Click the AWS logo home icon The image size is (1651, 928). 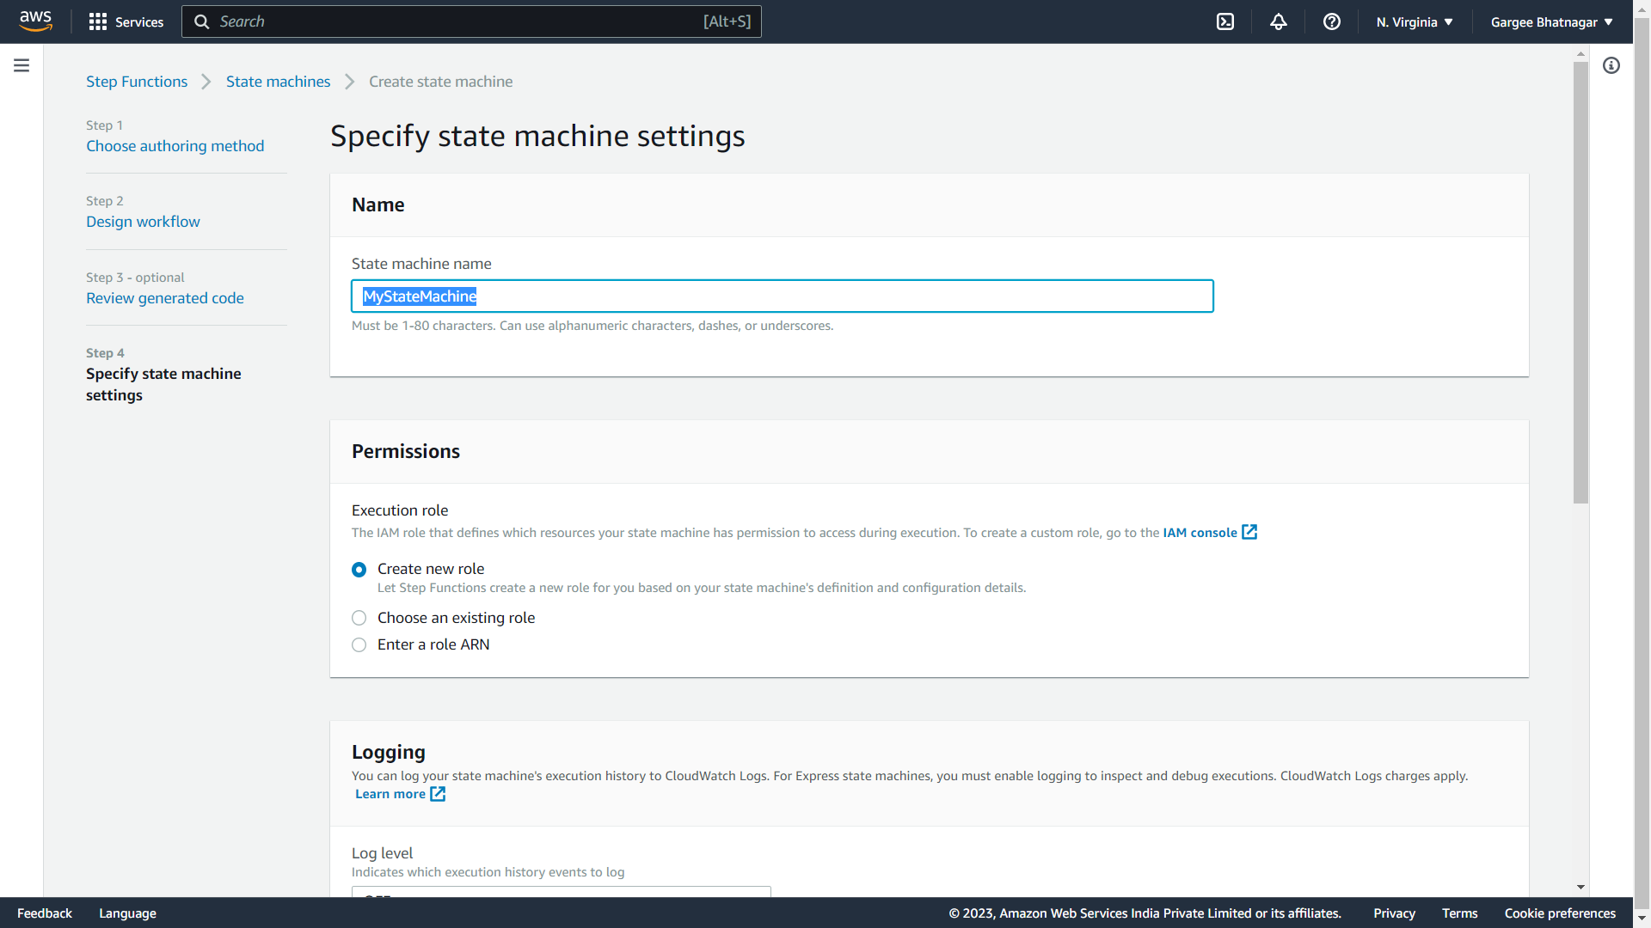tap(35, 21)
